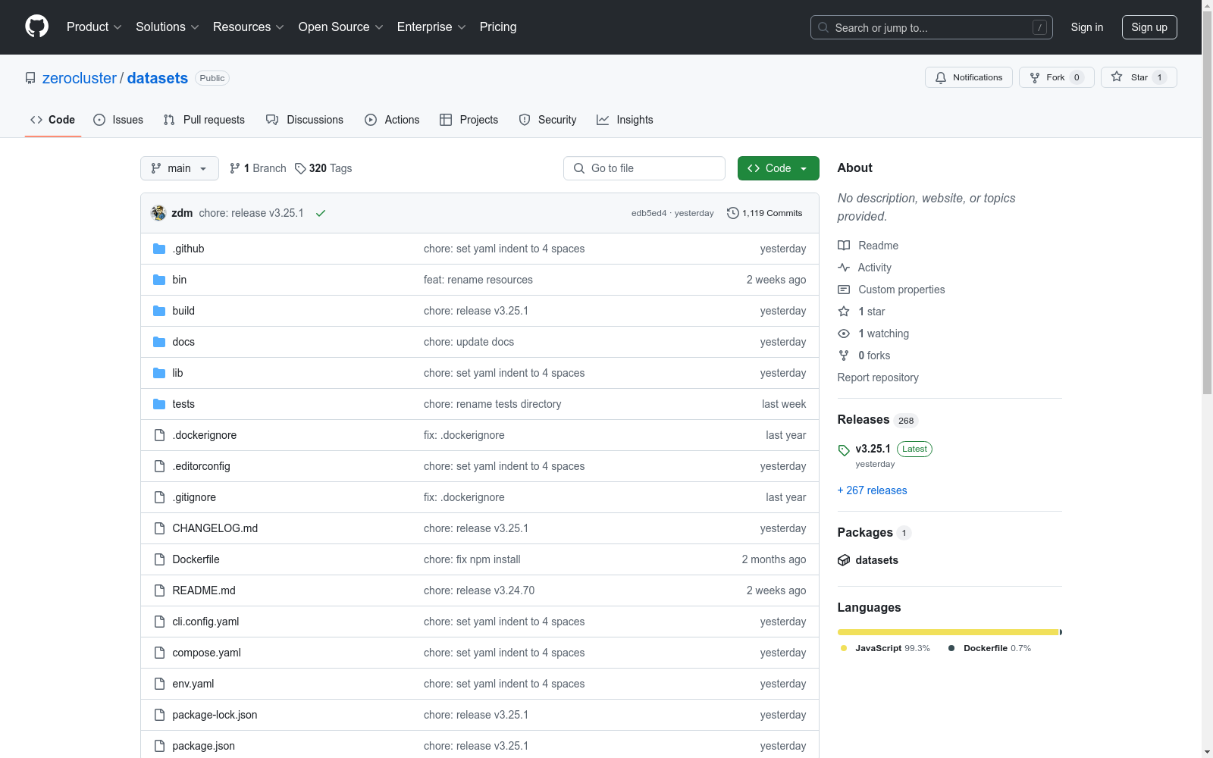Open the edb5ed4 commit hash
Viewport: 1213px width, 758px height.
tap(649, 213)
